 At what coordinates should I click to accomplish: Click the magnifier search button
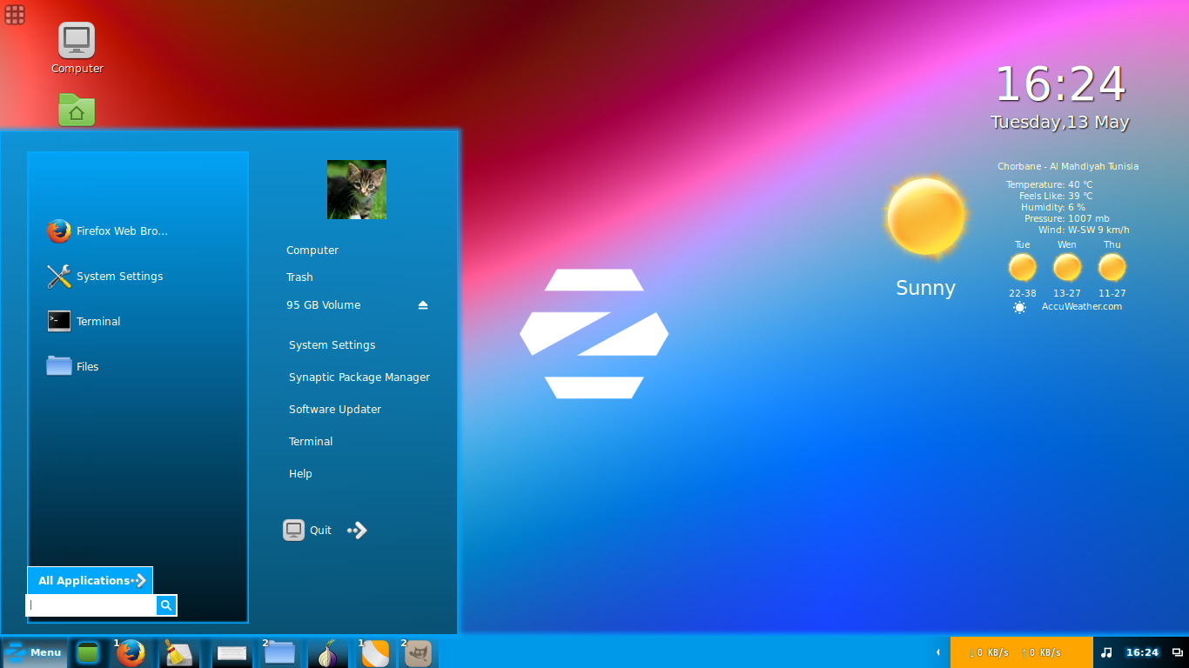(x=166, y=605)
